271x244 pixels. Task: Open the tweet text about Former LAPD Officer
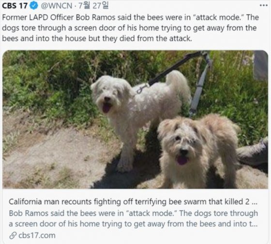[131, 28]
